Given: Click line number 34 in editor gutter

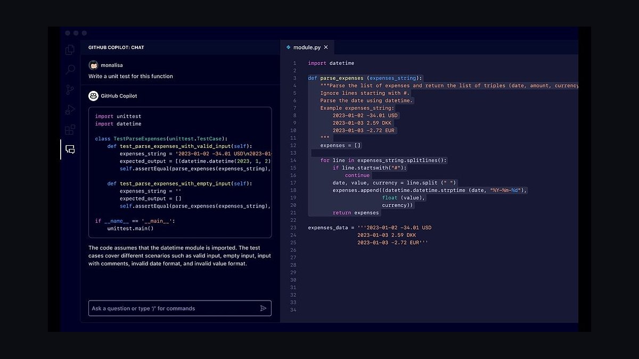Looking at the screenshot, I should [x=293, y=310].
